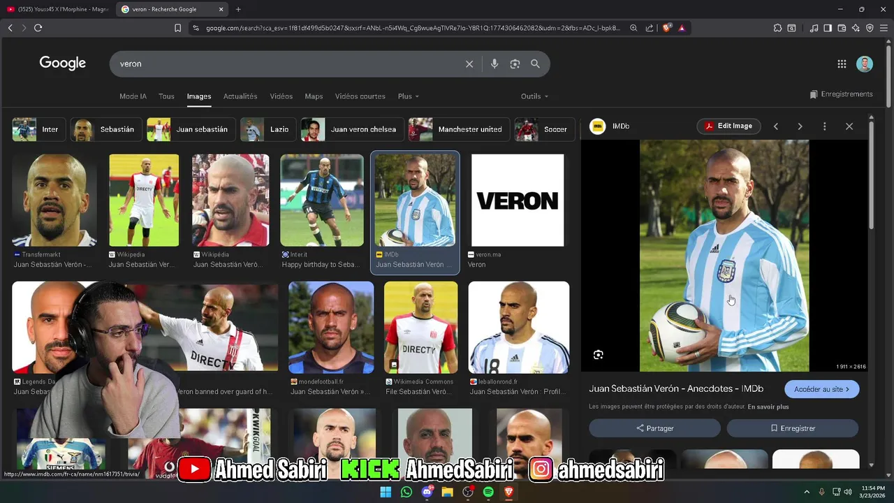This screenshot has width=894, height=503.
Task: Click the magnifier search button in search bar
Action: (x=535, y=64)
